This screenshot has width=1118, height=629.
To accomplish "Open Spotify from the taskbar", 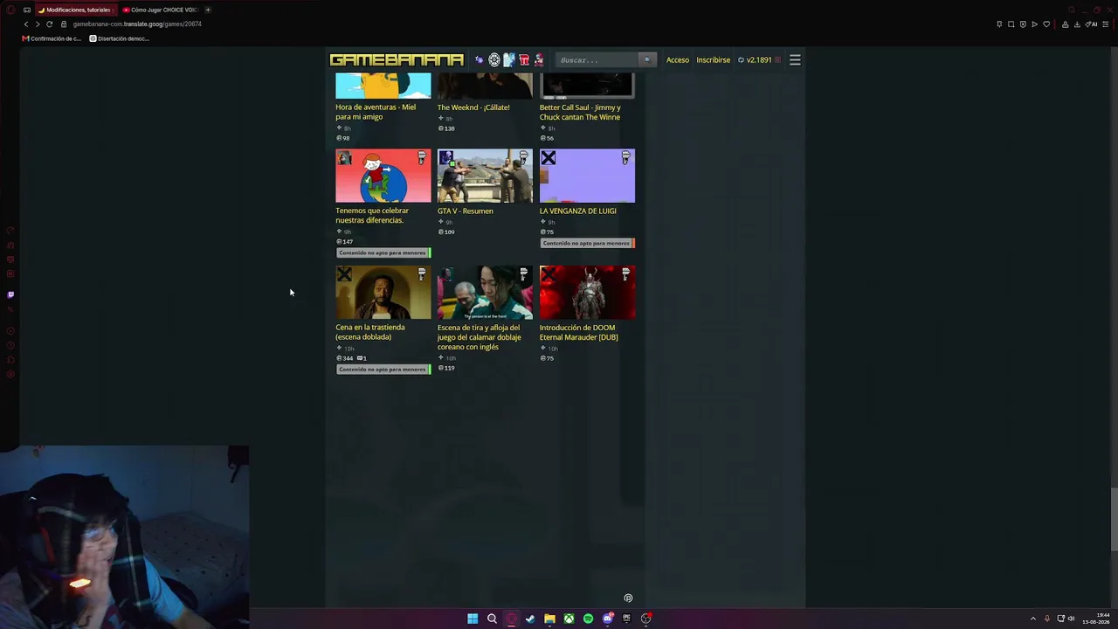I will 588,619.
